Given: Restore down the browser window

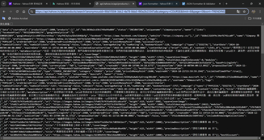Looking at the screenshot, I should pyautogui.click(x=251, y=4).
